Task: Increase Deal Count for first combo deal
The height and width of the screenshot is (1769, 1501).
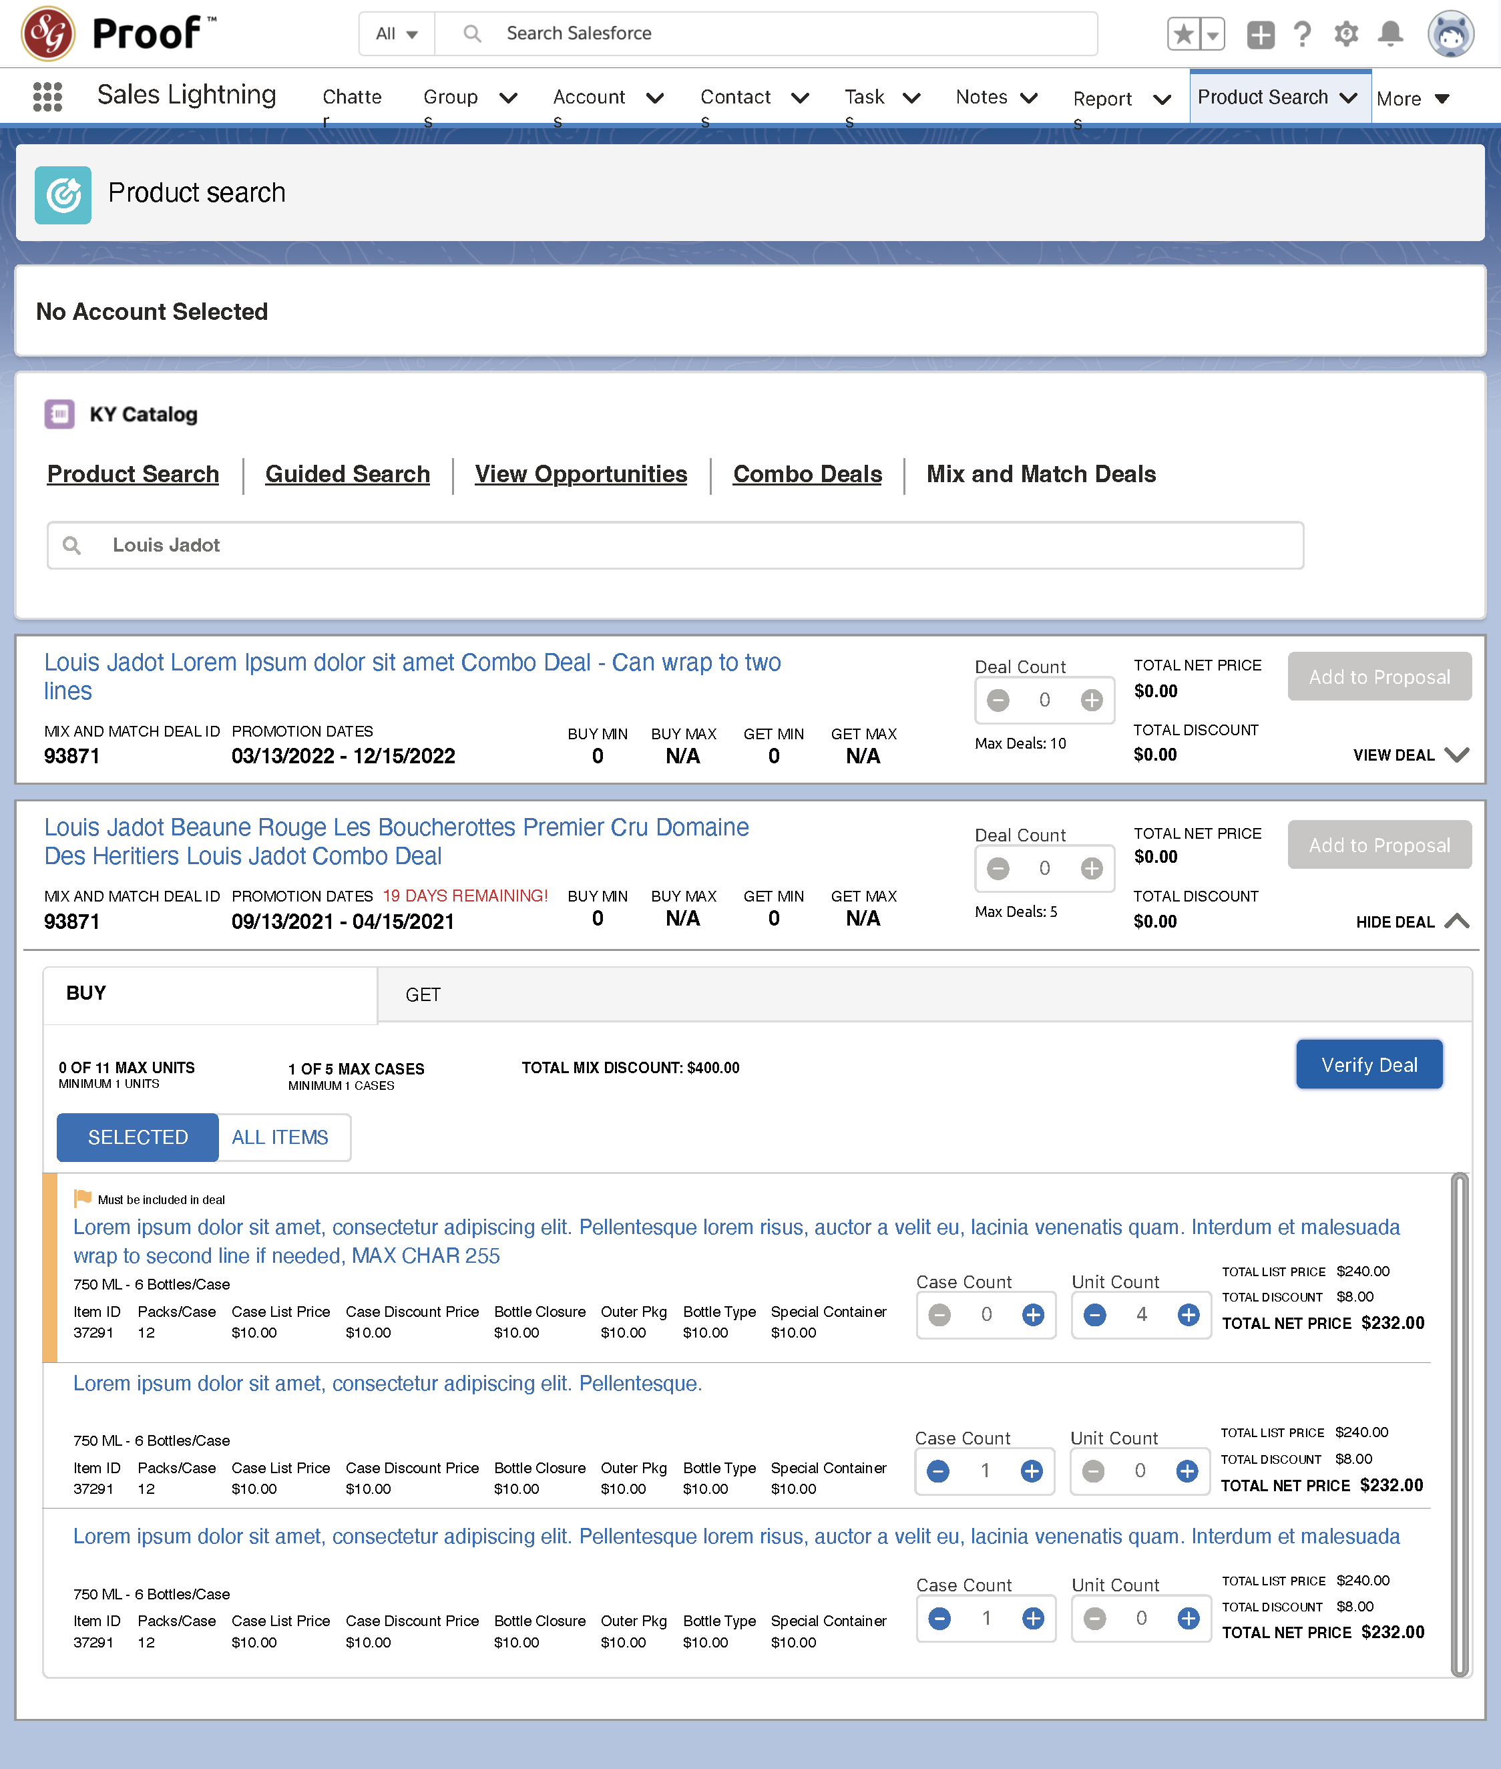Action: 1091,701
